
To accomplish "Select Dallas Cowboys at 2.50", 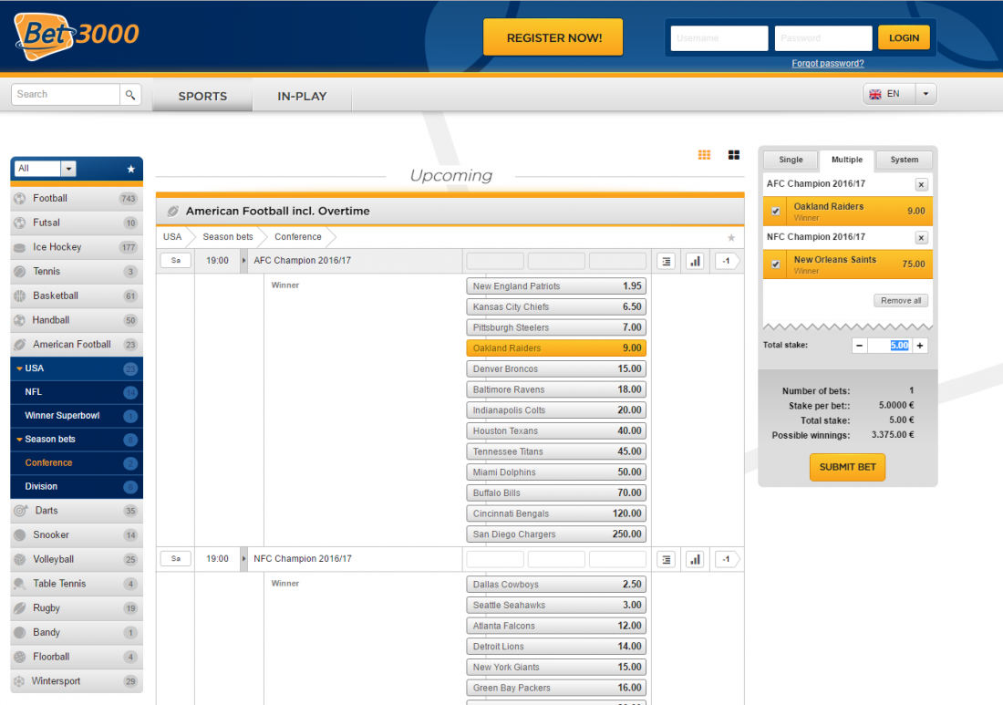I will coord(556,584).
